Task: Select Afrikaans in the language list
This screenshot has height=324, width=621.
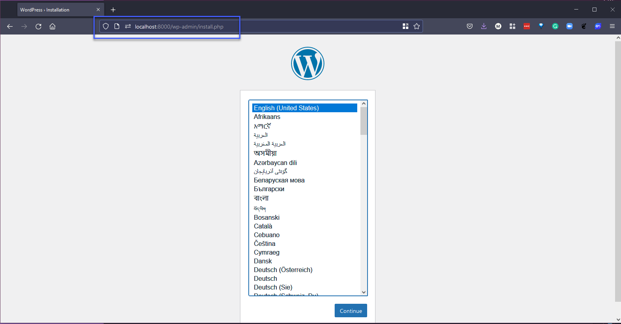Action: 267,117
